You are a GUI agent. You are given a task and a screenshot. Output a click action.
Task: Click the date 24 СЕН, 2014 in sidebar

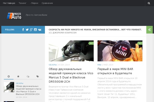click(21, 97)
